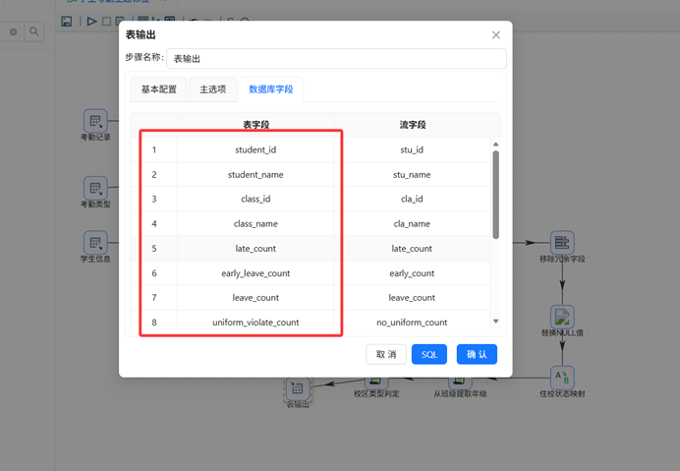This screenshot has width=680, height=471.
Task: Select table field early_leave_count
Action: 255,273
